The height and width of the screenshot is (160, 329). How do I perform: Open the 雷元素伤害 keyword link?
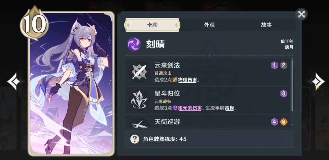point(190,108)
